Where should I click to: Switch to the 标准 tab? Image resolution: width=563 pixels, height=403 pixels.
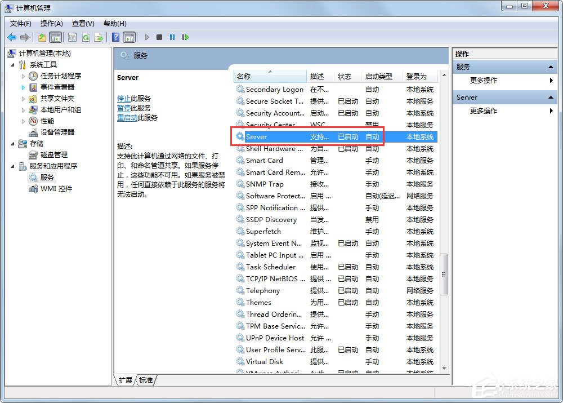point(146,380)
